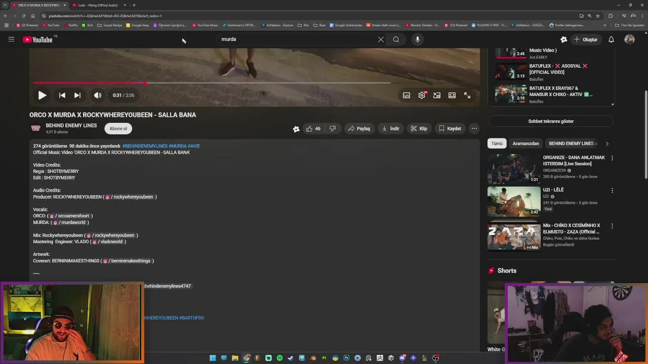648x364 pixels.
Task: Subscribe using Abone ol button
Action: pos(118,128)
